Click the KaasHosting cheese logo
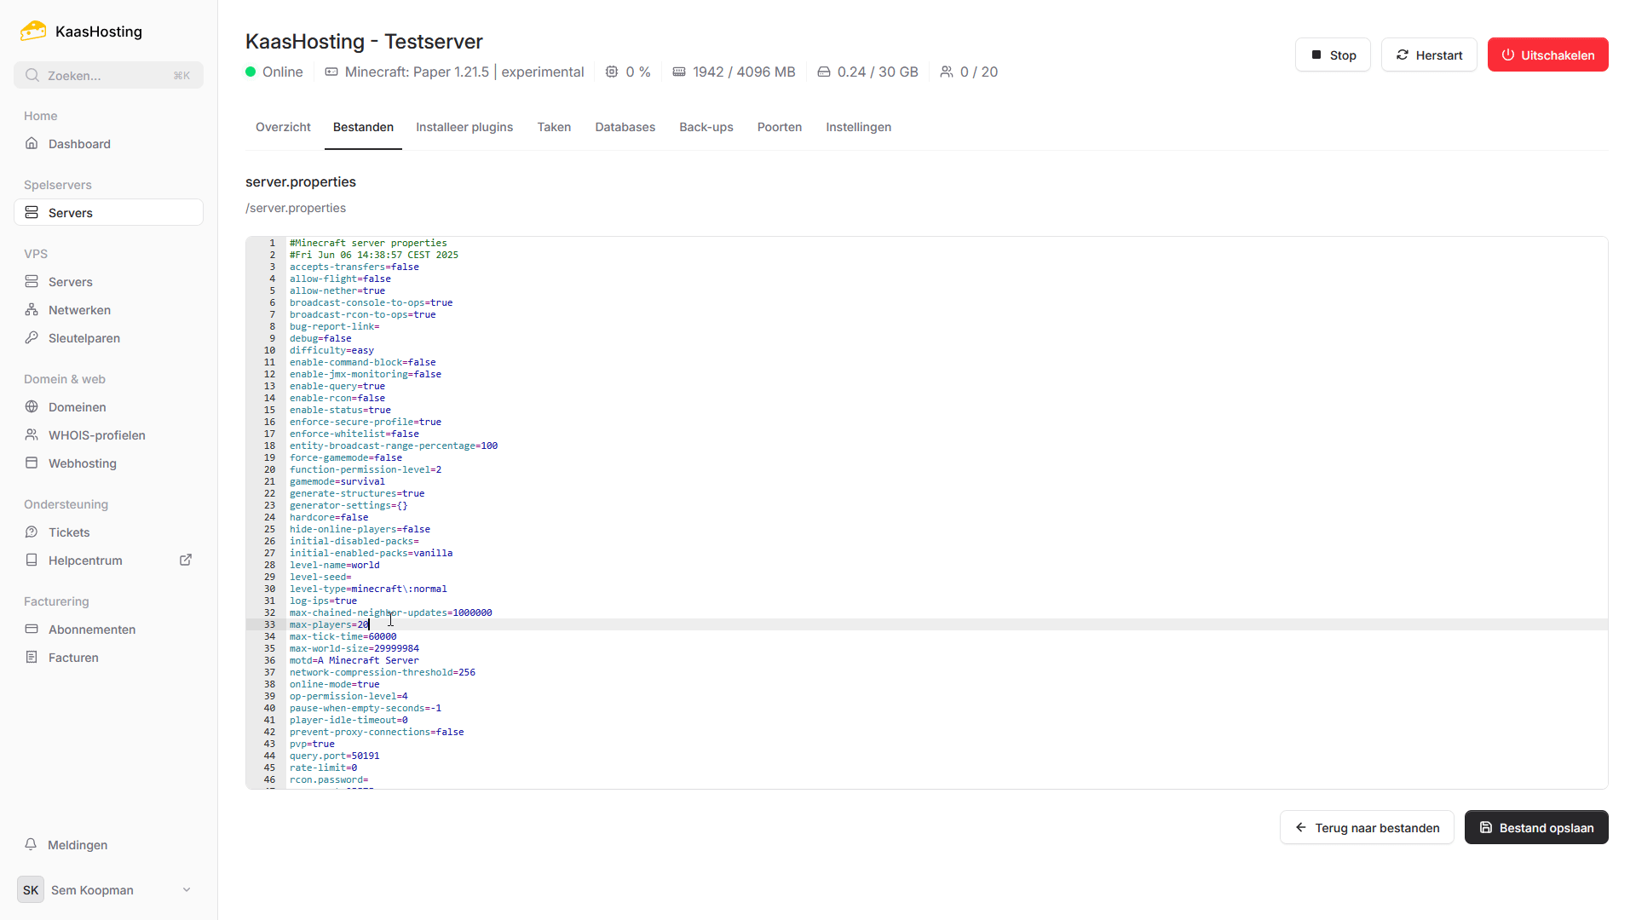The image size is (1636, 920). pos(33,32)
